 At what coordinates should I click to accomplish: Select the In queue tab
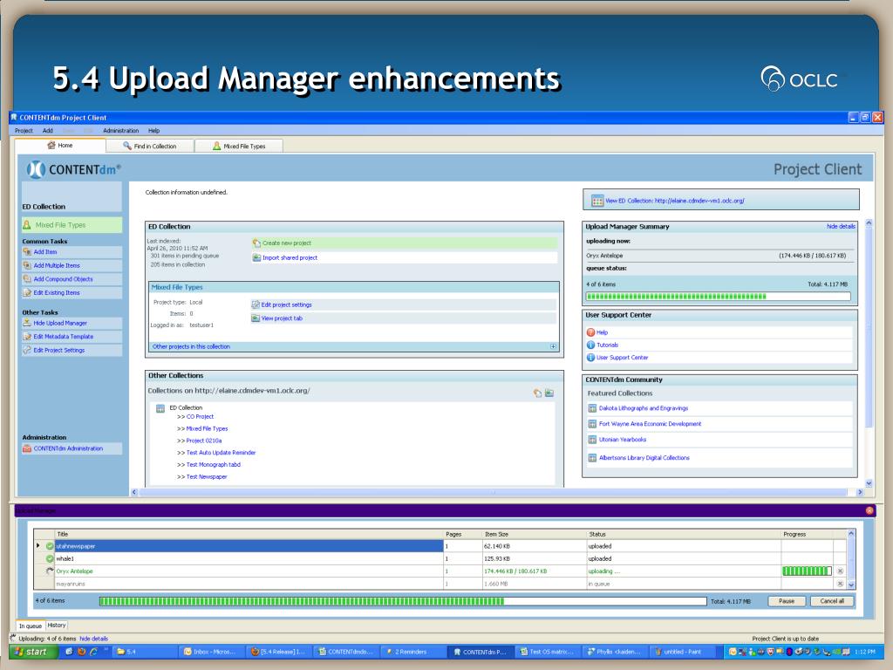tap(31, 626)
